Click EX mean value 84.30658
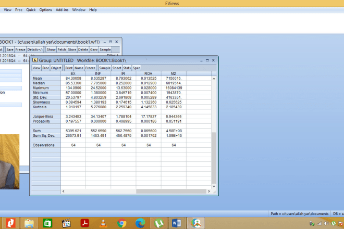344x229 pixels. [73, 79]
